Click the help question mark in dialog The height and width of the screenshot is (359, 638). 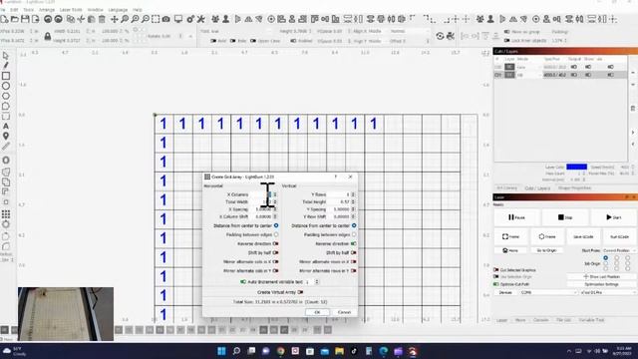336,177
